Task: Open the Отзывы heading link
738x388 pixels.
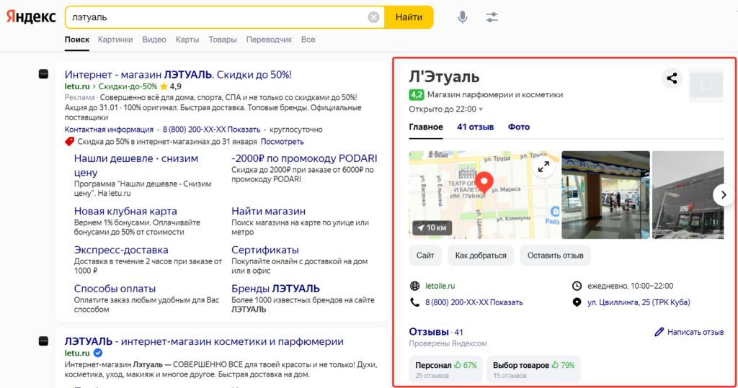Action: [429, 332]
